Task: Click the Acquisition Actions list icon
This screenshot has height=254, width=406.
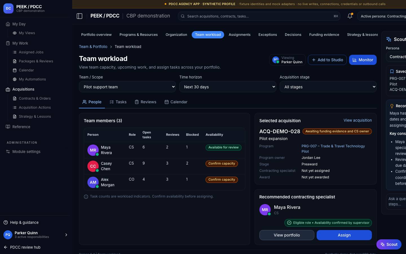Action: click(15, 108)
